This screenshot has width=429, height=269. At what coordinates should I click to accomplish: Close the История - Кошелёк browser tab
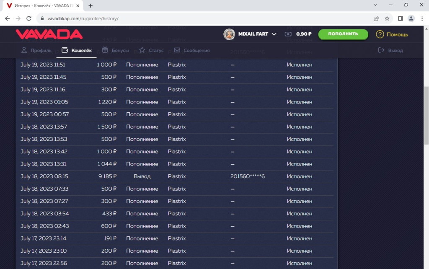click(78, 6)
